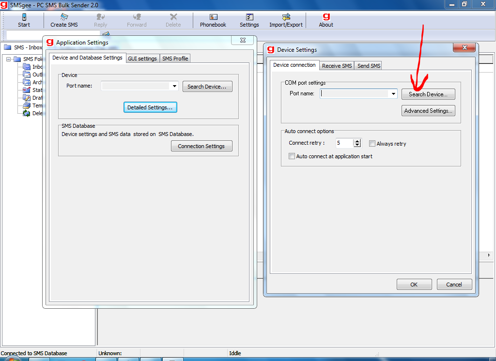Select the Inbox folder icon in tree
Image resolution: width=496 pixels, height=361 pixels.
27,67
